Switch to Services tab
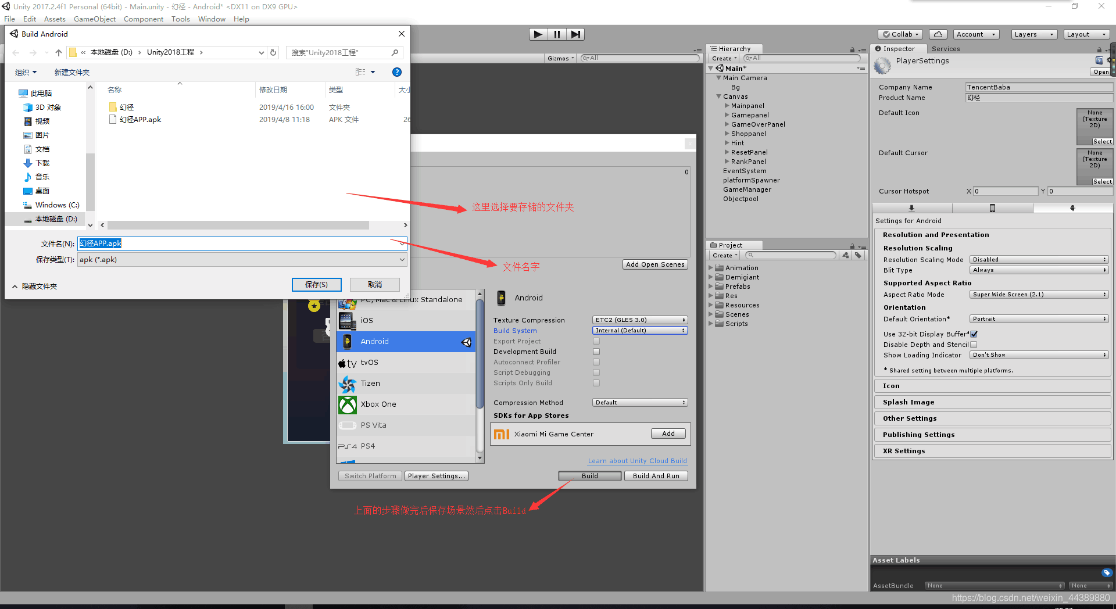 (x=946, y=49)
